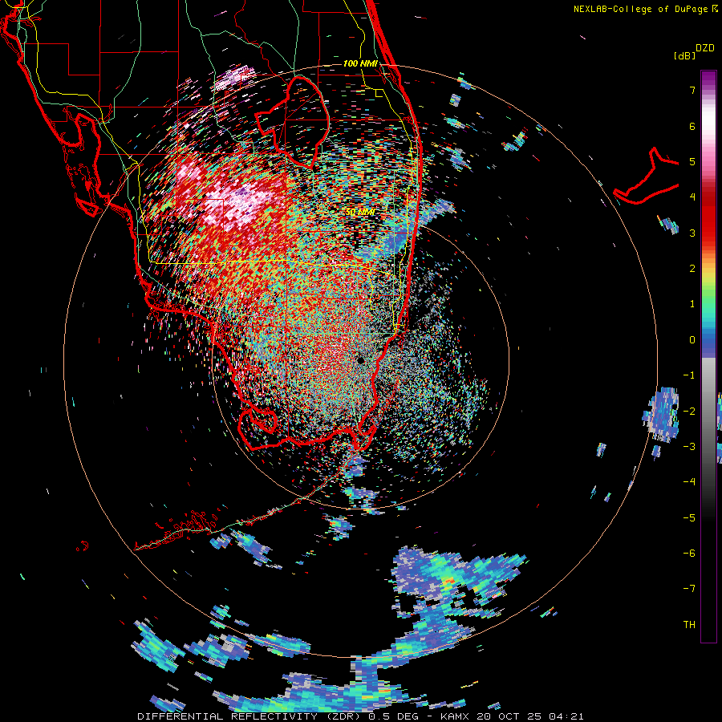Click the 04:21 timestamp text
Image resolution: width=722 pixels, height=722 pixels.
(x=565, y=716)
